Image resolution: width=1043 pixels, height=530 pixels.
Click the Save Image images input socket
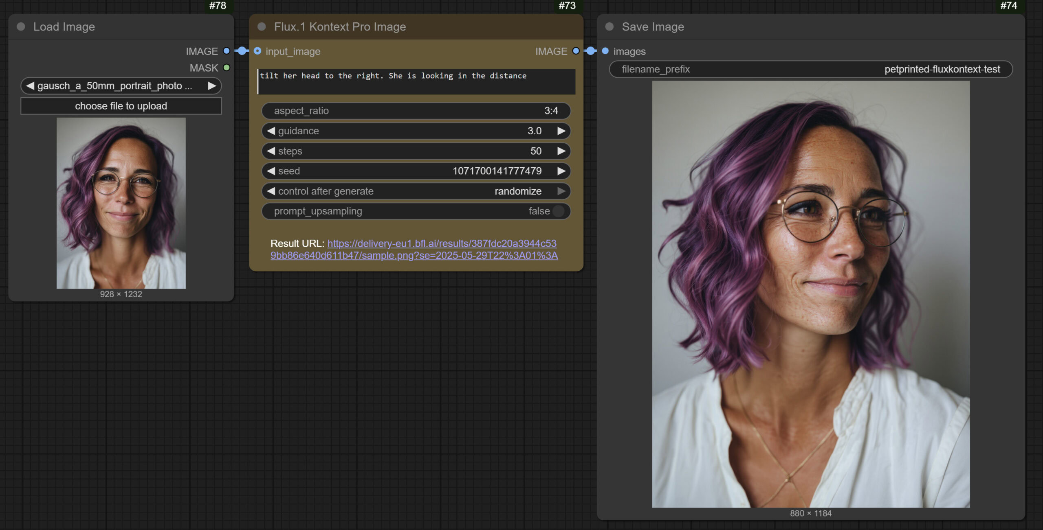pos(605,51)
